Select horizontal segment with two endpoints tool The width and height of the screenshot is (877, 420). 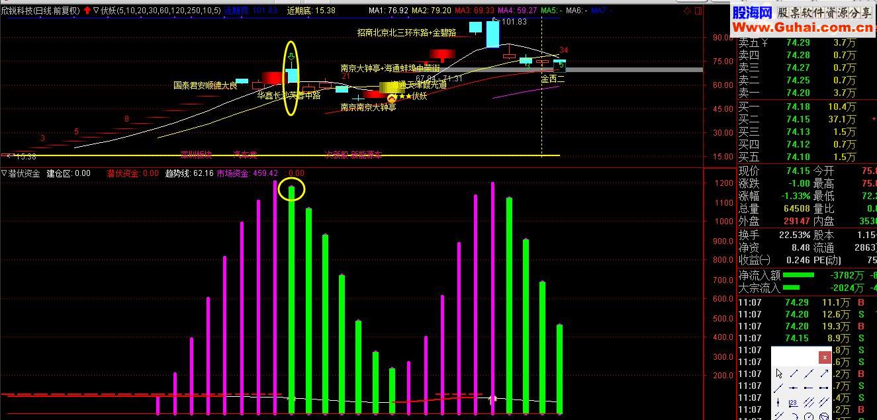[x=824, y=388]
